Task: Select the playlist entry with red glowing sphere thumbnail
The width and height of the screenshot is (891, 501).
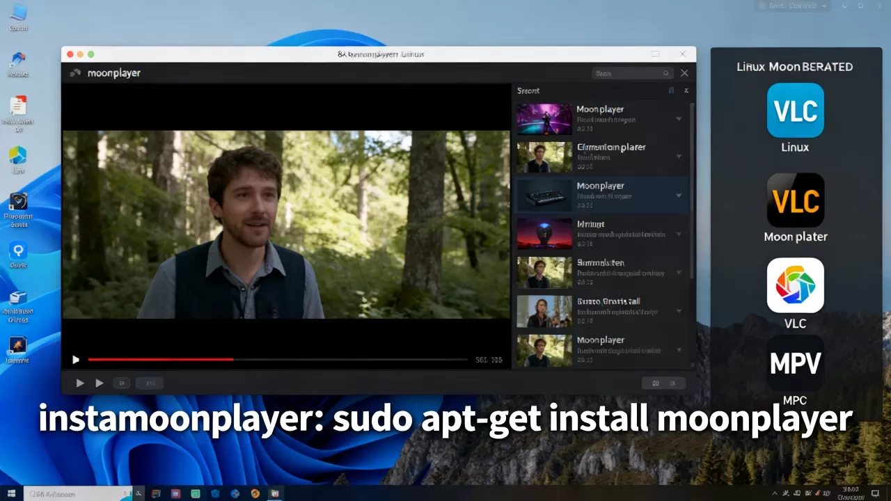Action: pos(602,234)
